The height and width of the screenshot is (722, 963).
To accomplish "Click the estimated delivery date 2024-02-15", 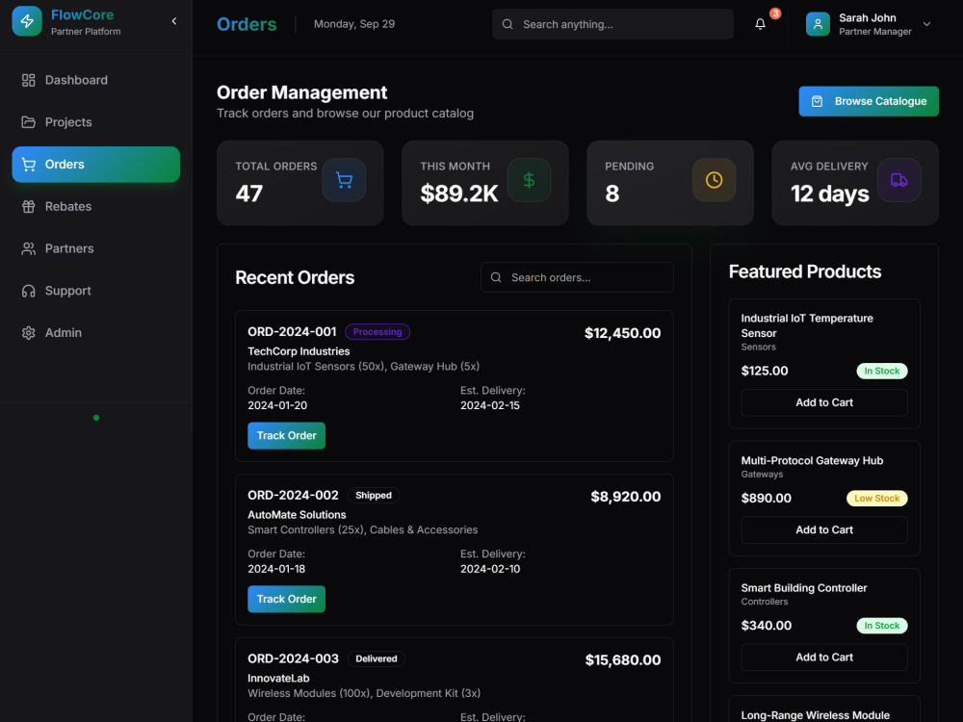I will (490, 405).
